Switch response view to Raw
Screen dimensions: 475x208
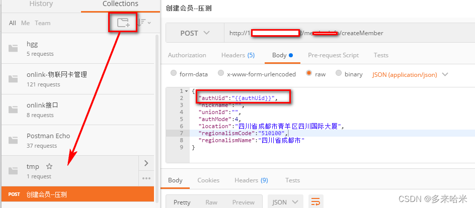pos(211,202)
